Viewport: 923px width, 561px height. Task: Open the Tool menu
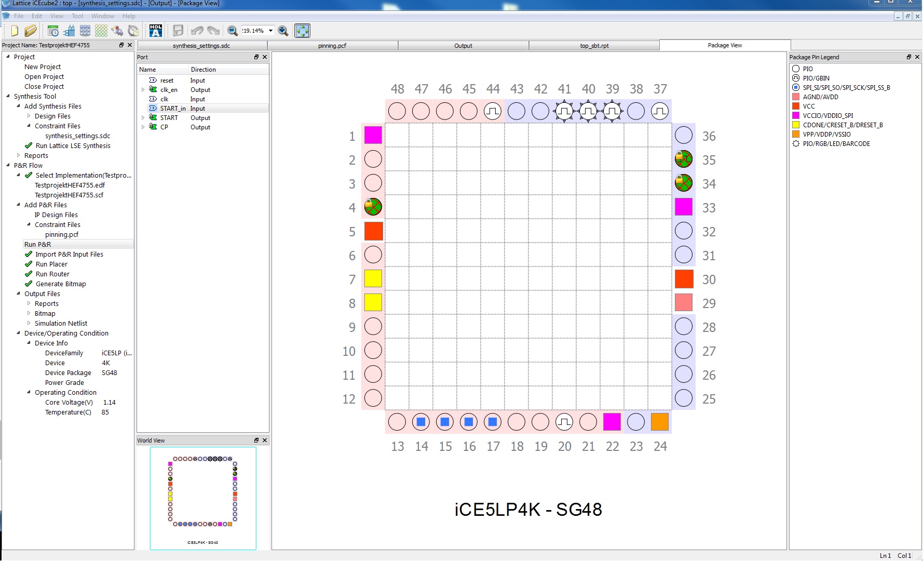click(77, 16)
